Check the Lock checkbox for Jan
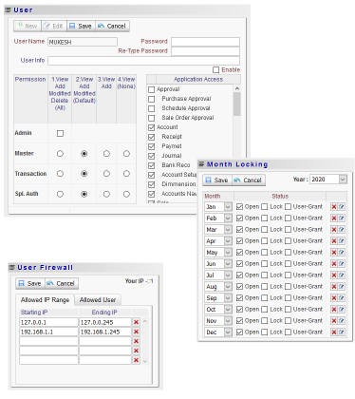 coord(265,207)
